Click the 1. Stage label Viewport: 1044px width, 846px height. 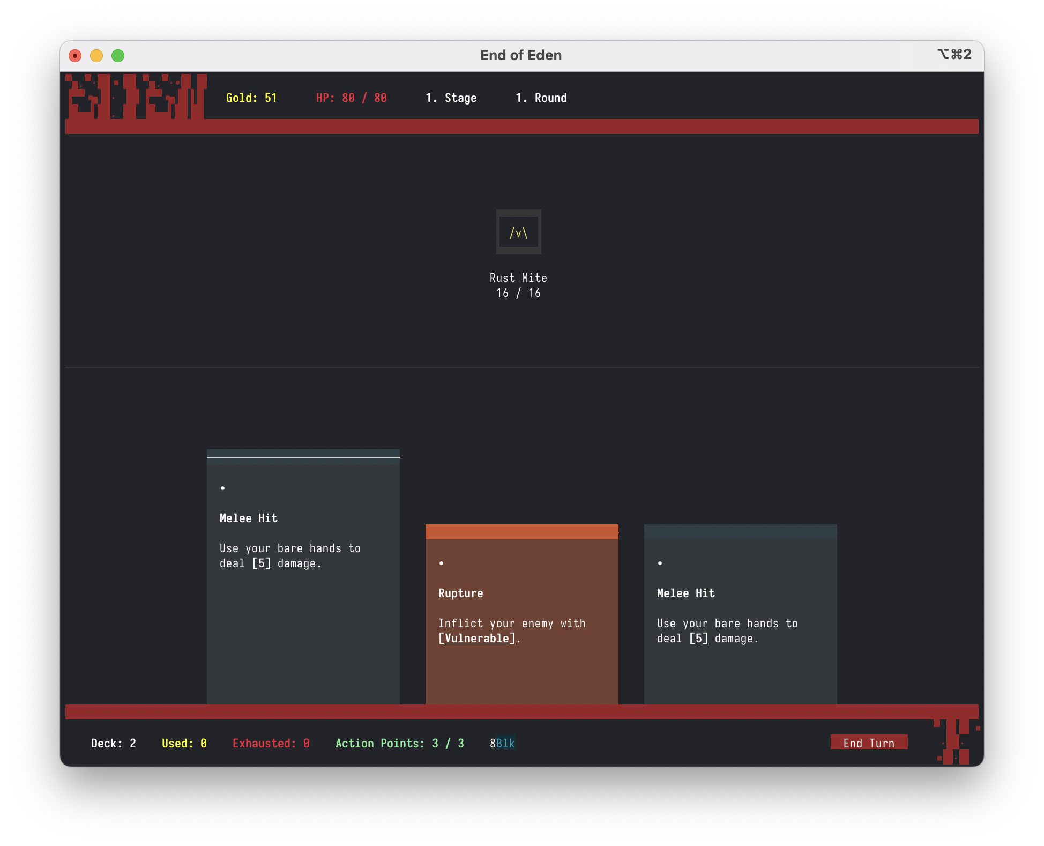tap(451, 98)
